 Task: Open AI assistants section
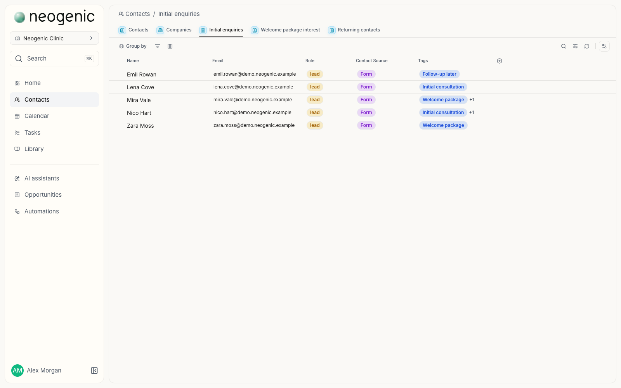[54, 178]
